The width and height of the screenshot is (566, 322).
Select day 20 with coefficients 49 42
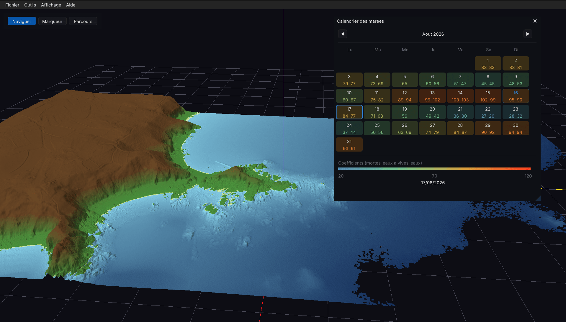(x=432, y=112)
